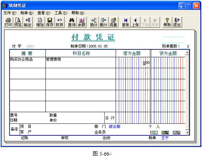This screenshot has height=156, width=202.
Task: Click the 输出 export icon
Action: (x=28, y=22)
